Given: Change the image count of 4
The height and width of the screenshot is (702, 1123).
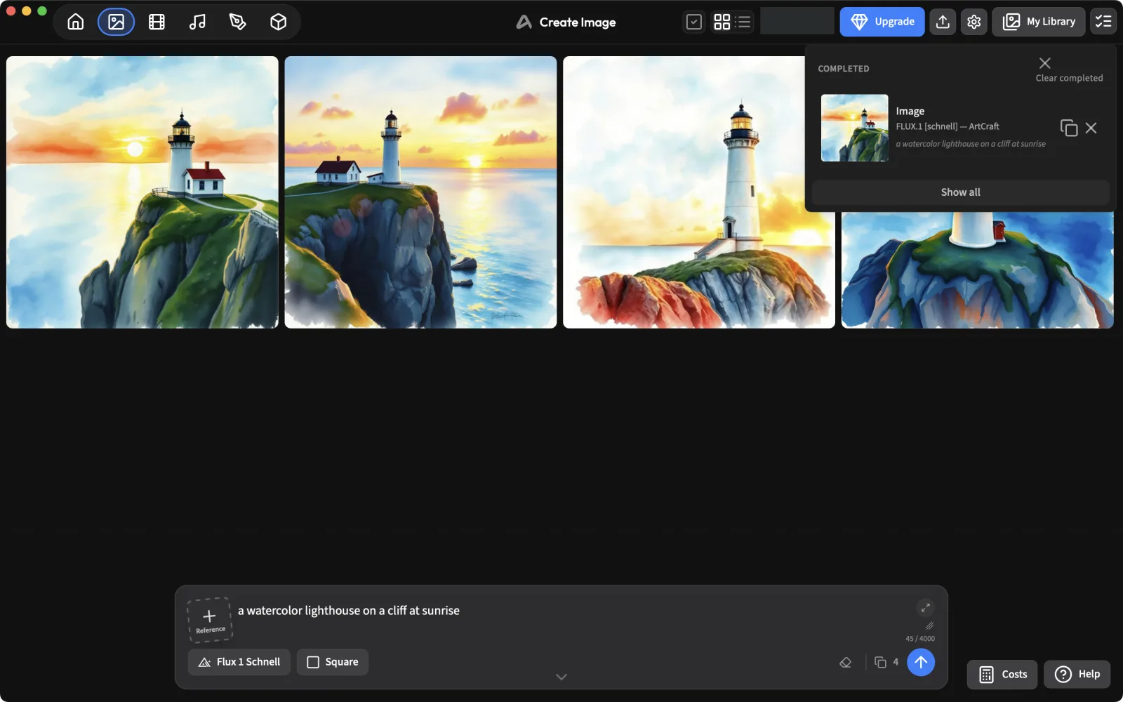Looking at the screenshot, I should click(x=886, y=662).
